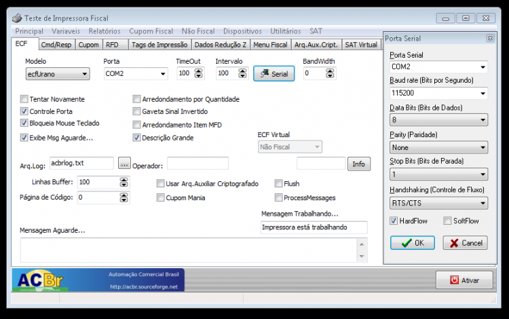
Task: Open the Cupom Fiscal menu
Action: [151, 31]
